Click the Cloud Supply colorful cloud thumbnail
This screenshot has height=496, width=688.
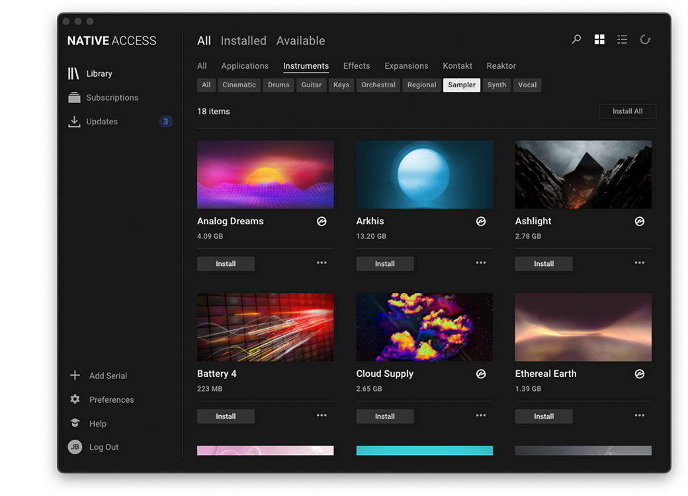click(x=424, y=327)
